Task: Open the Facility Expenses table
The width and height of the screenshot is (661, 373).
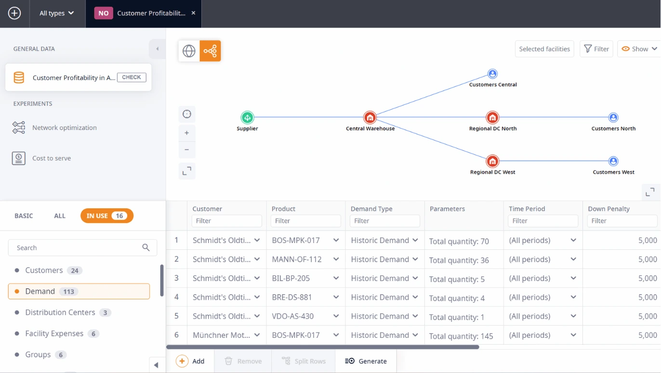Action: tap(79, 334)
